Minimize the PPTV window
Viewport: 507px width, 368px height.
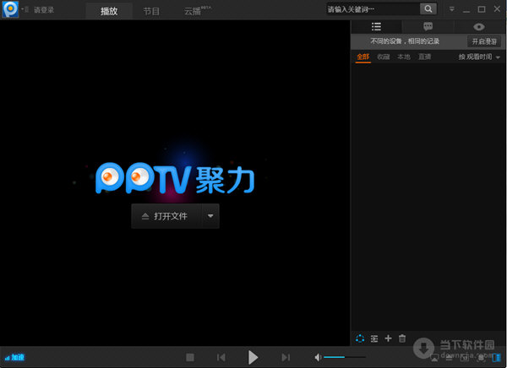coord(466,10)
